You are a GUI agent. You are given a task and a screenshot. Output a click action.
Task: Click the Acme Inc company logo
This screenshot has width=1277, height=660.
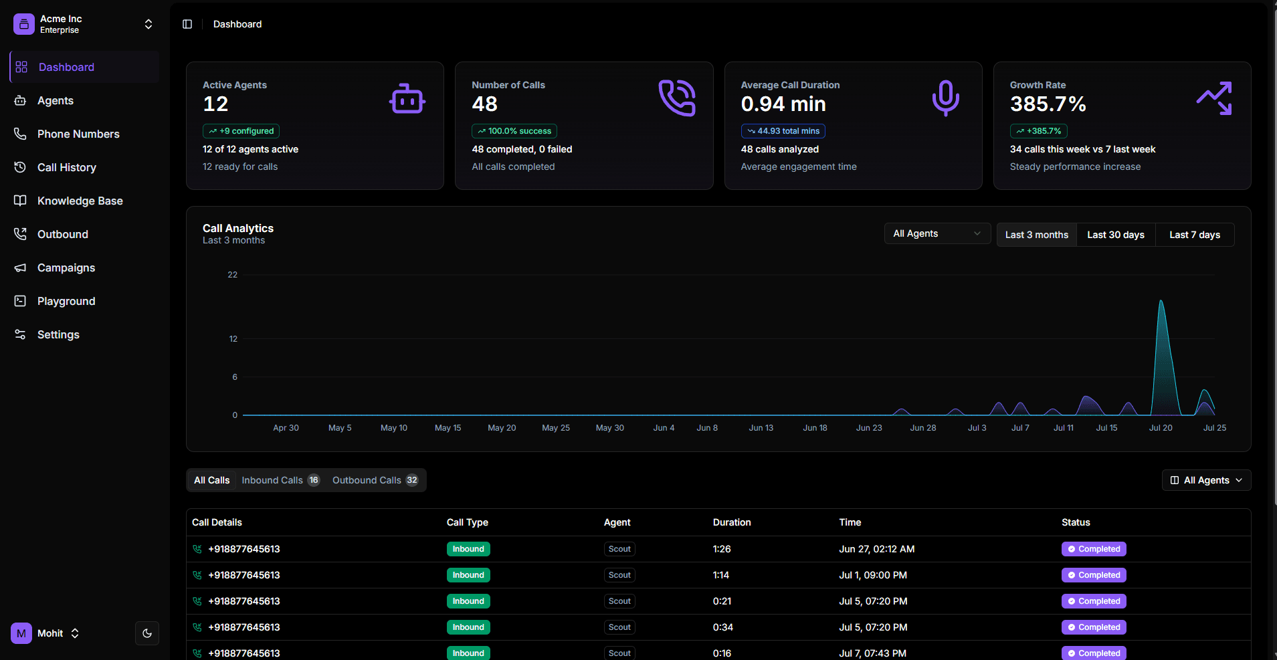pyautogui.click(x=23, y=23)
